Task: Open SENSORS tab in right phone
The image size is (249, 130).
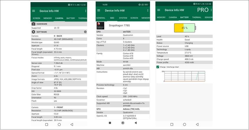Action: (x=209, y=17)
